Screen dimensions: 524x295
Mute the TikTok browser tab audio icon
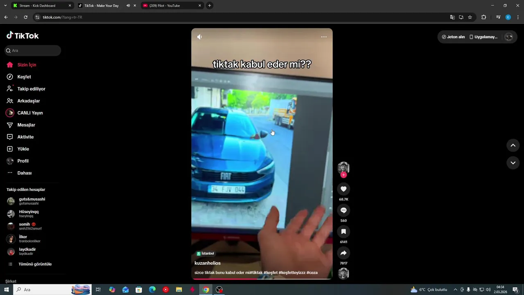coord(128,6)
